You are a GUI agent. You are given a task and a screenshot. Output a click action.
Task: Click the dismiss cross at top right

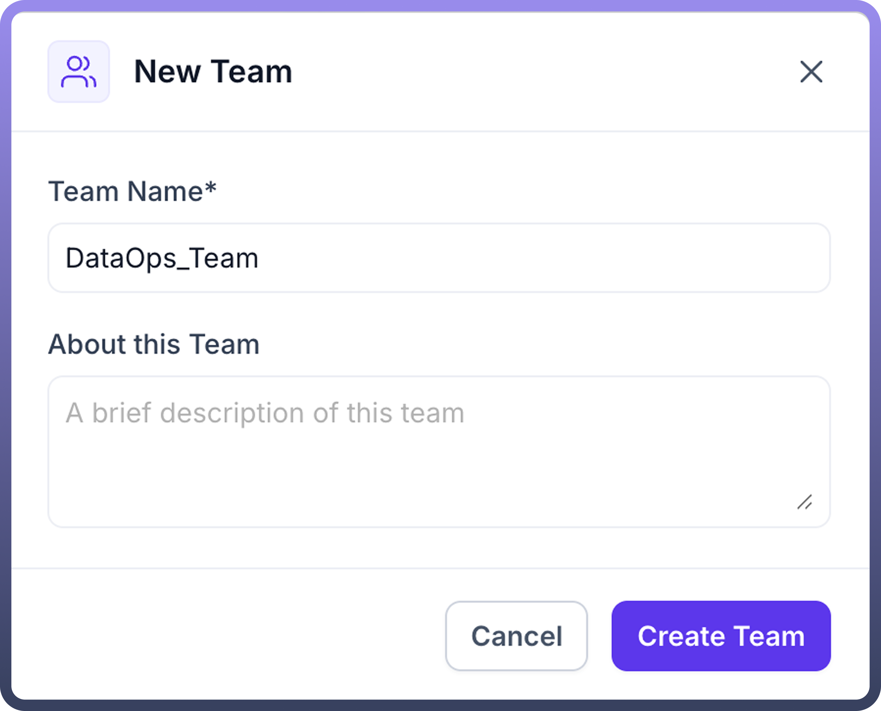coord(811,72)
